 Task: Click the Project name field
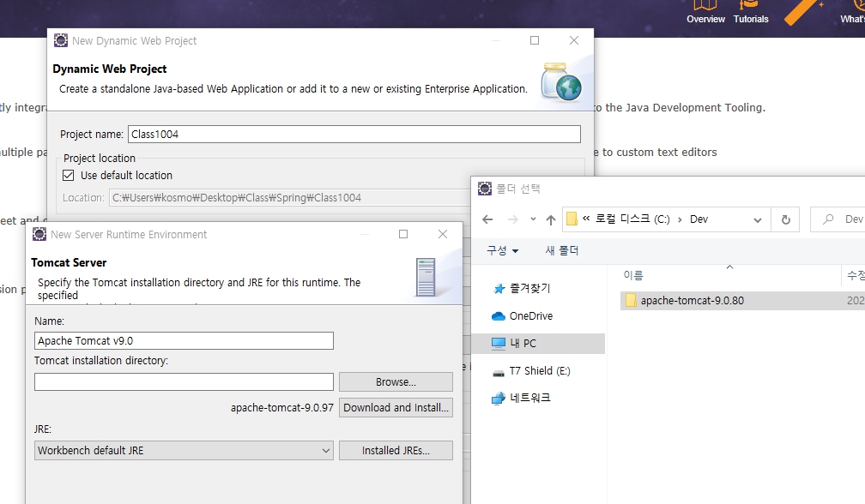[x=354, y=135]
